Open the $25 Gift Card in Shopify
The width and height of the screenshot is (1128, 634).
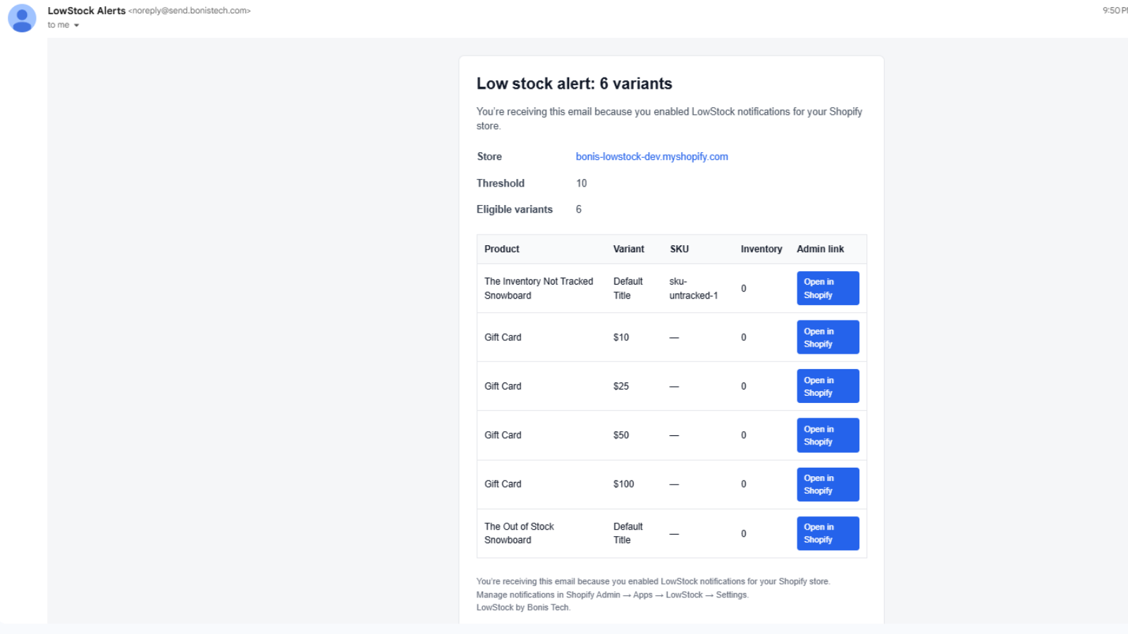[x=827, y=385]
